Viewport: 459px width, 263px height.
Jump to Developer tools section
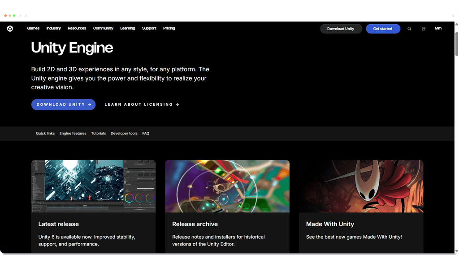pos(124,134)
